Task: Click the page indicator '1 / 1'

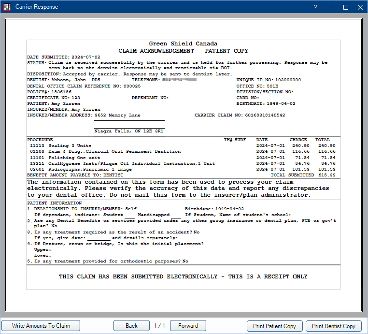Action: tap(159, 326)
